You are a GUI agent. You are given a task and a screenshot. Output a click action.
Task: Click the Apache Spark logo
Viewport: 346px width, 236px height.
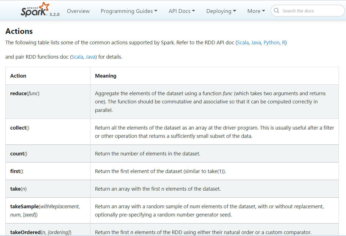[35, 10]
